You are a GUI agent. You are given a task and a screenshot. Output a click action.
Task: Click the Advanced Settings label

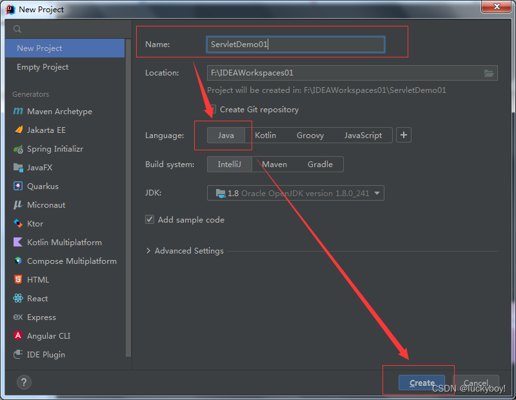(189, 251)
